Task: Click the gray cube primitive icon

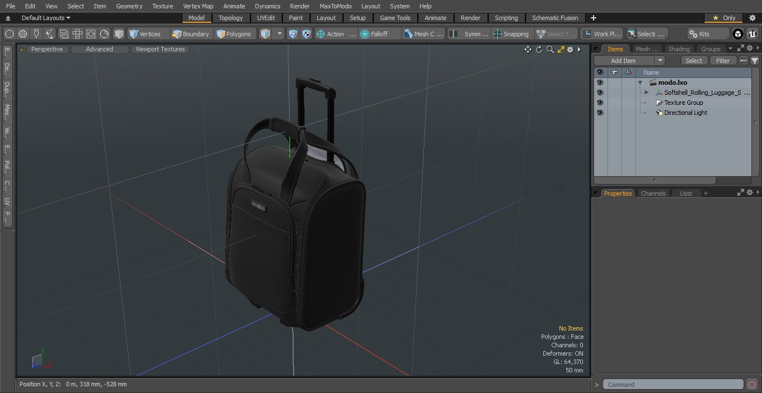Action: click(x=119, y=34)
